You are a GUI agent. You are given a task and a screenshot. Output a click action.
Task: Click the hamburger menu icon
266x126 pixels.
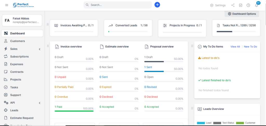point(7,5)
